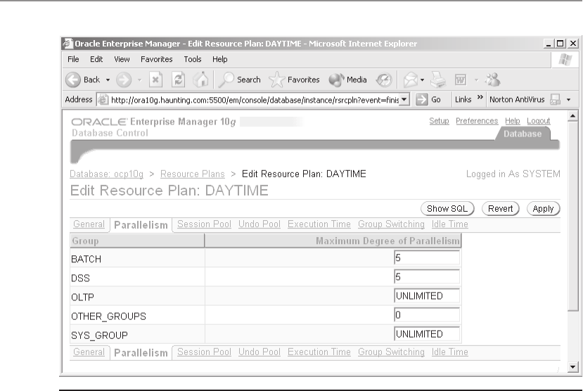Expand dropdown next to Edit icon

(x=476, y=80)
